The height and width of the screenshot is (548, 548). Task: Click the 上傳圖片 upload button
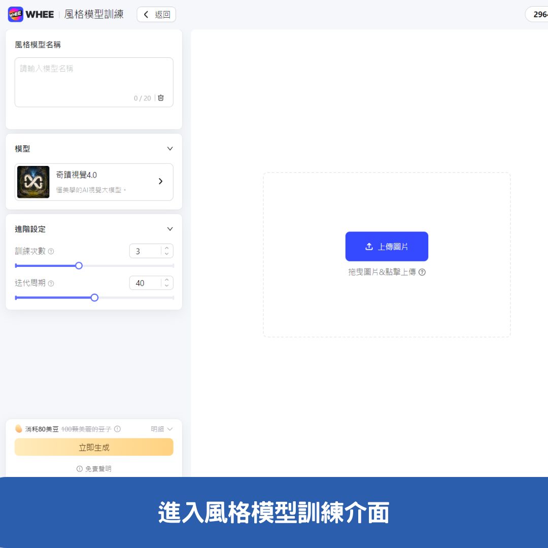pyautogui.click(x=387, y=246)
